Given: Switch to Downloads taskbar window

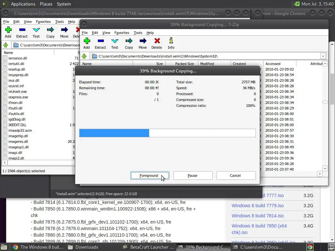Looking at the screenshot, I should pyautogui.click(x=83, y=247).
